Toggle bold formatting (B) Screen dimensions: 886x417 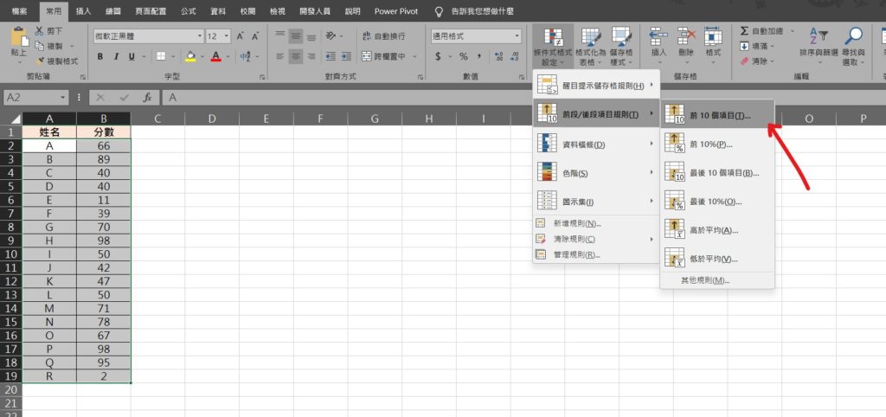[x=100, y=56]
